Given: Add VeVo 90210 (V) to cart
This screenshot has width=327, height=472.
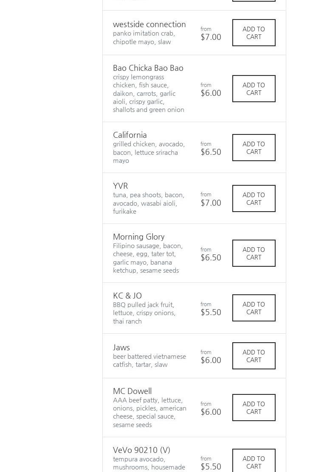Looking at the screenshot, I should coord(254,461).
